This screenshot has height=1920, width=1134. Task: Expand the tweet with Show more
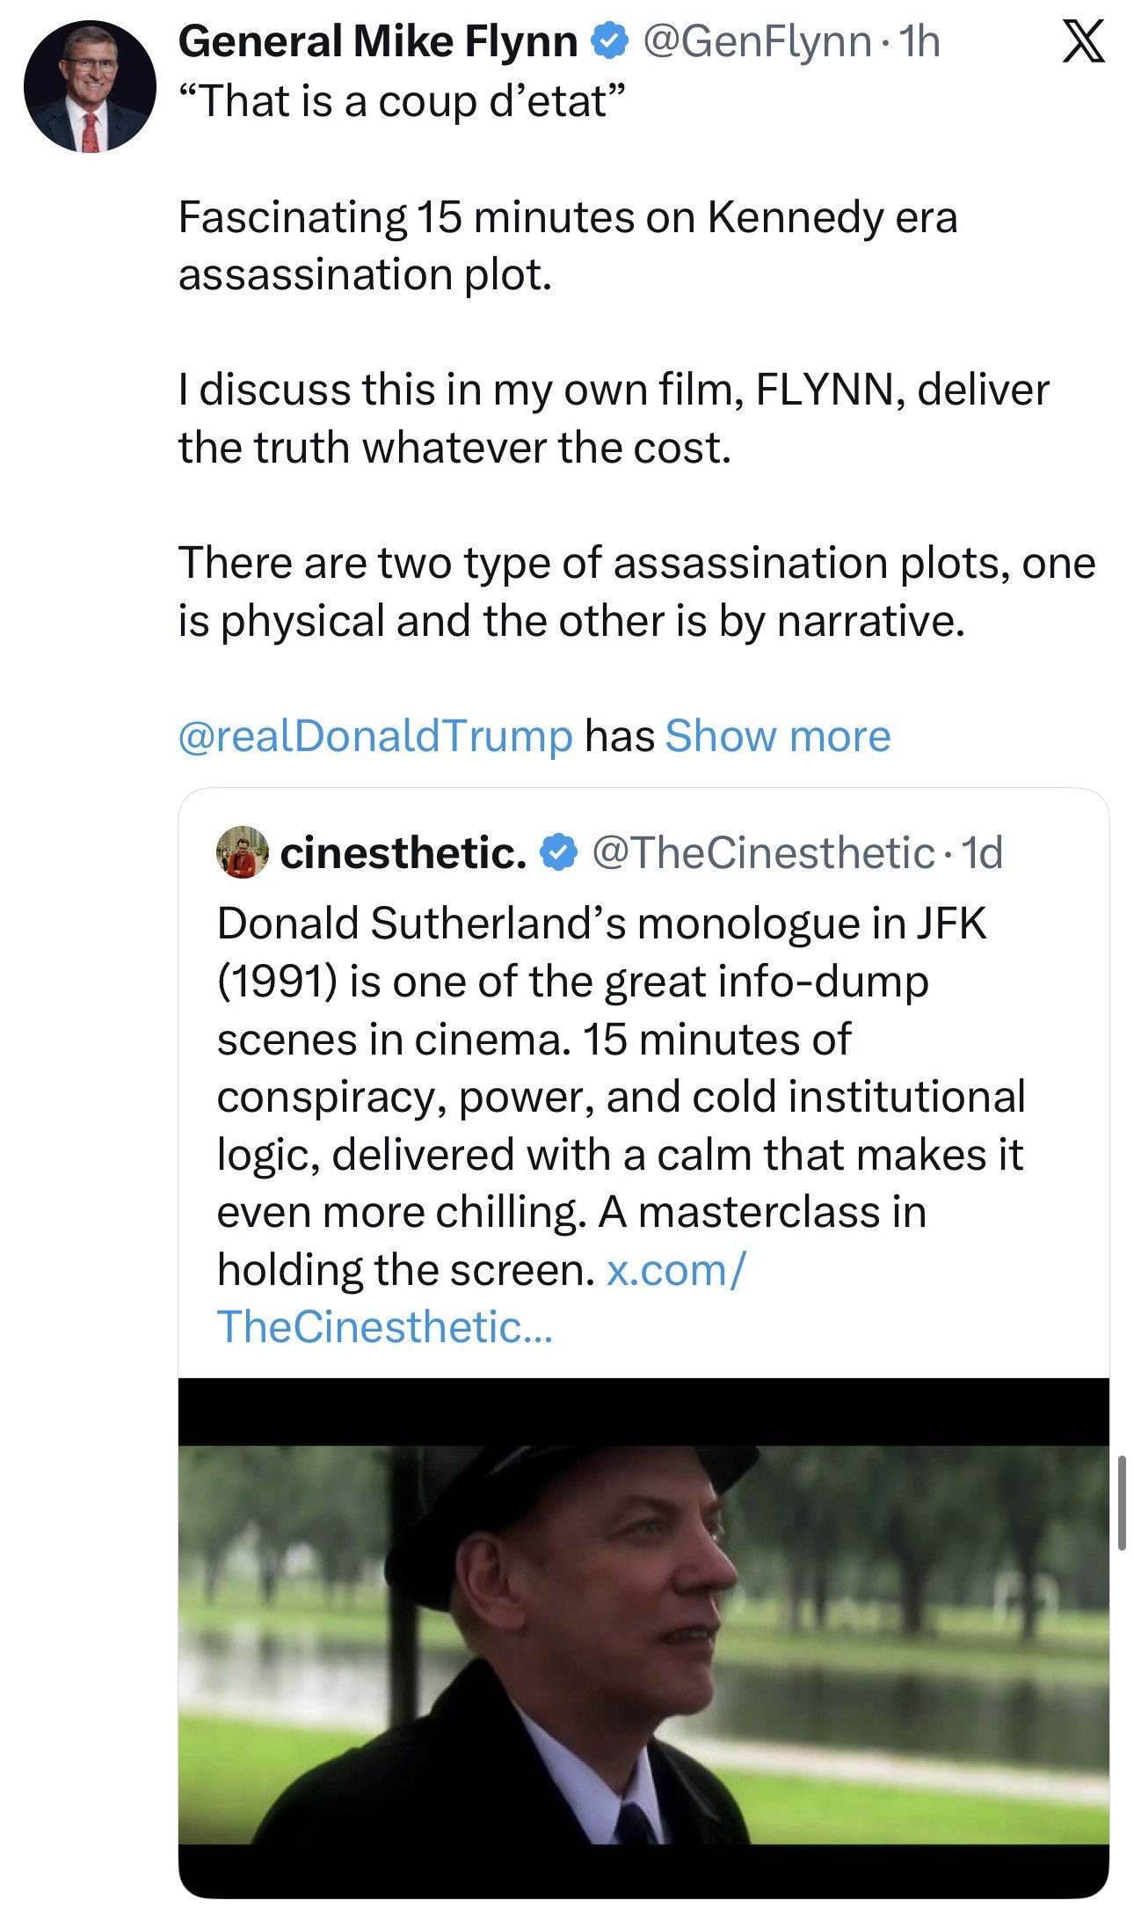[x=778, y=735]
